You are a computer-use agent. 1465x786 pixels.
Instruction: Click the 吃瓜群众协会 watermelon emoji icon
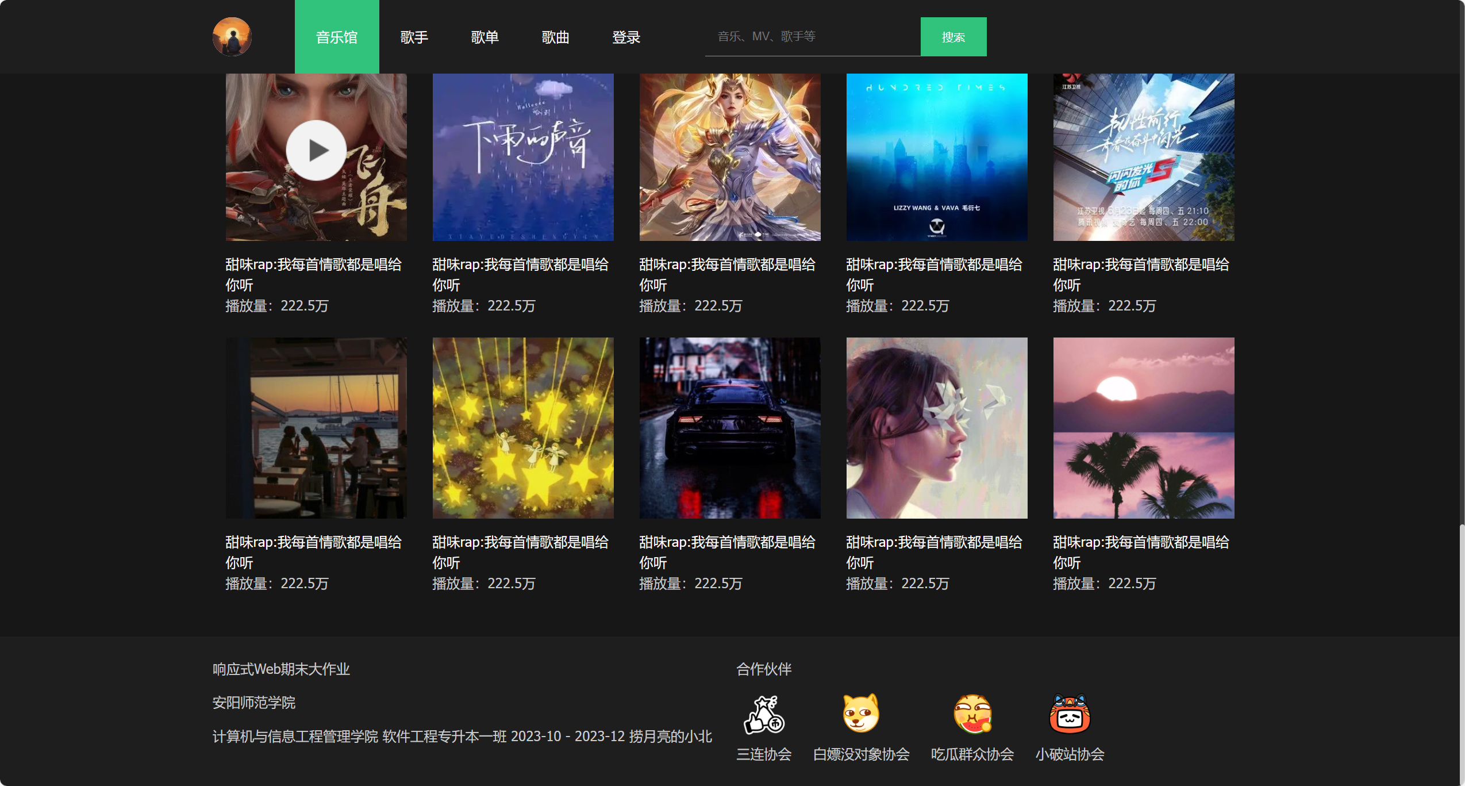click(x=972, y=713)
